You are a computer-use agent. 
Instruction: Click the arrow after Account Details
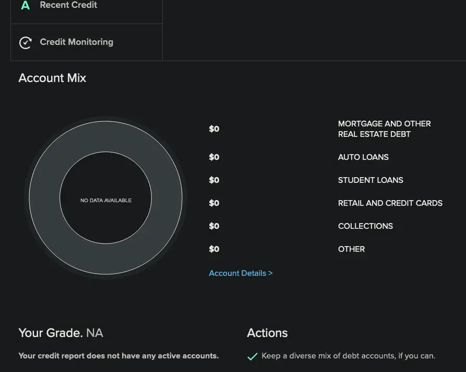(x=270, y=273)
